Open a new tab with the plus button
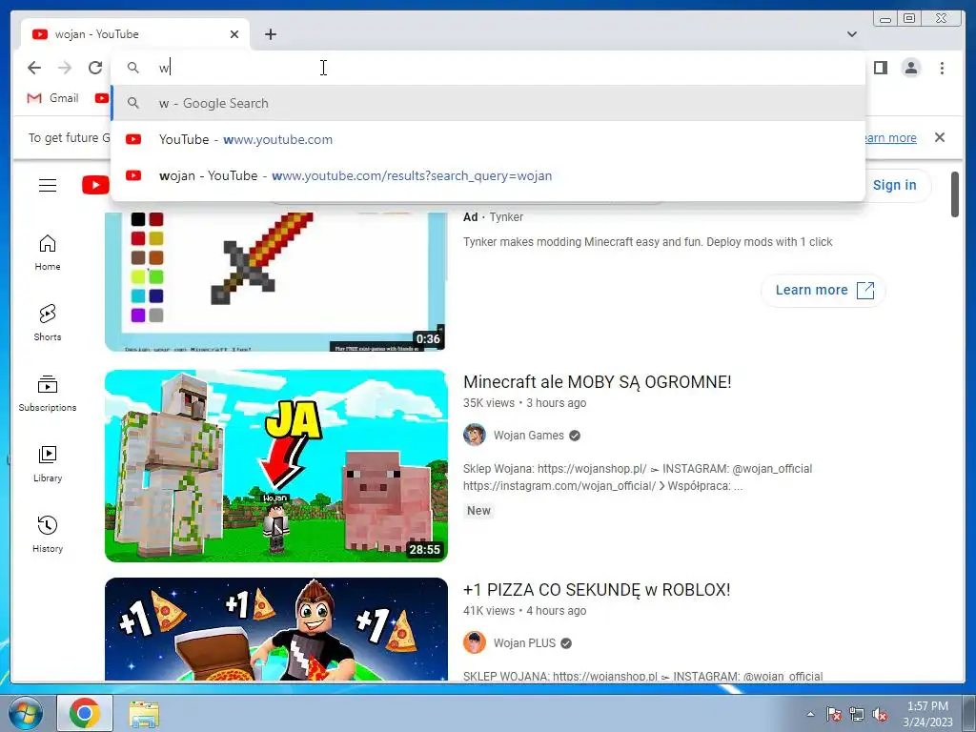 [x=270, y=34]
